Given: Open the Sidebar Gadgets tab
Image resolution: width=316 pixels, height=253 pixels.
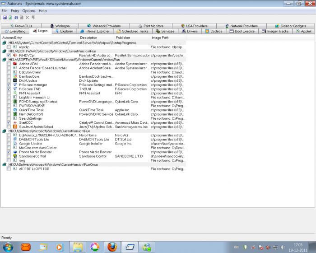Looking at the screenshot, I should click(x=291, y=26).
